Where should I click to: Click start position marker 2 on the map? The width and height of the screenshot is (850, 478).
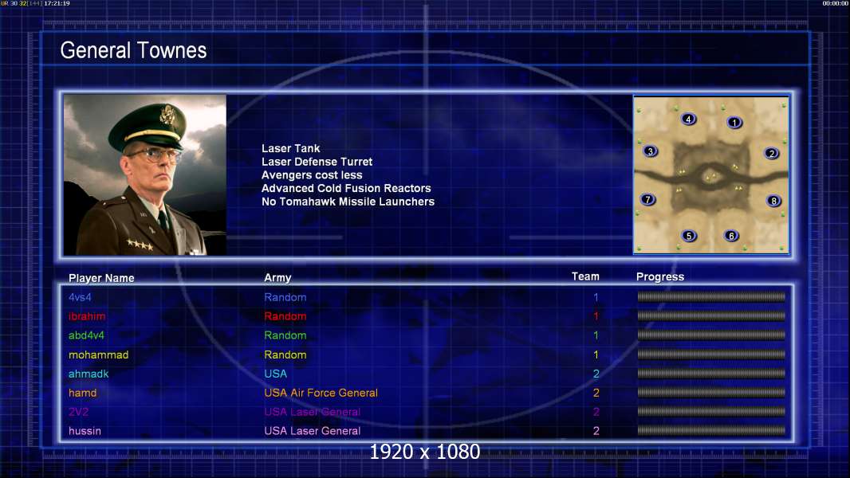coord(771,154)
